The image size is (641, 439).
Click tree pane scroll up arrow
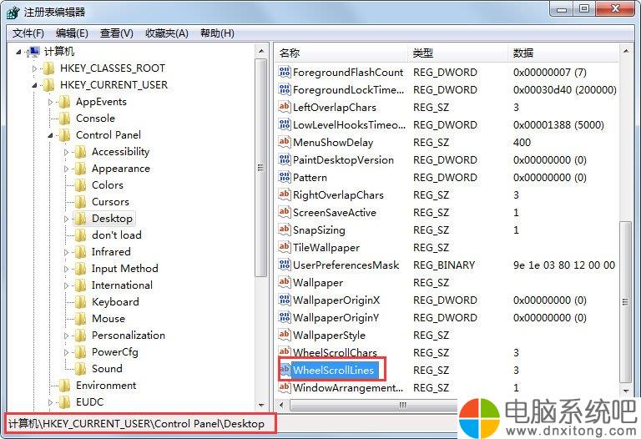(x=261, y=52)
